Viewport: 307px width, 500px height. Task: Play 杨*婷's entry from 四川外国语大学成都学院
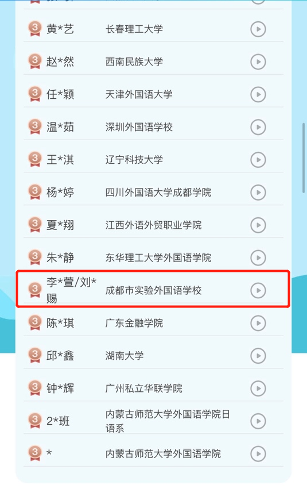(x=258, y=193)
